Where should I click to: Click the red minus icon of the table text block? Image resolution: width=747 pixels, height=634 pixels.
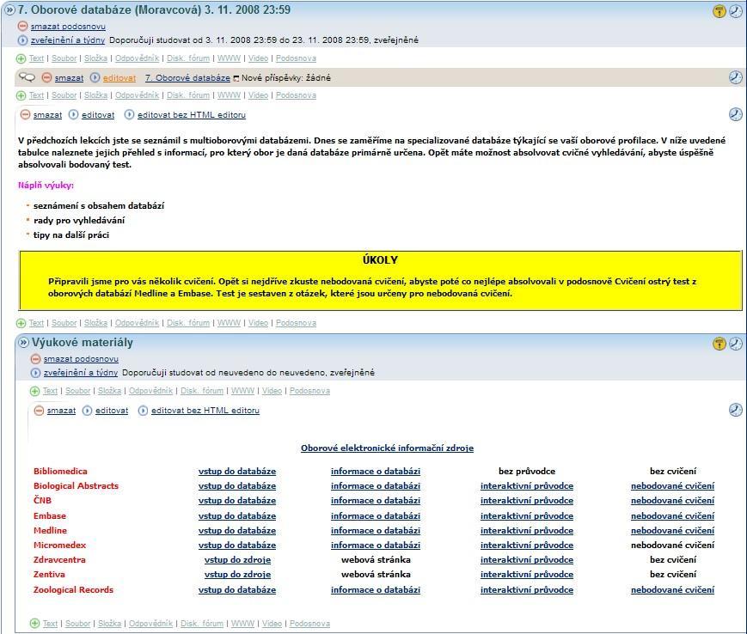[39, 411]
